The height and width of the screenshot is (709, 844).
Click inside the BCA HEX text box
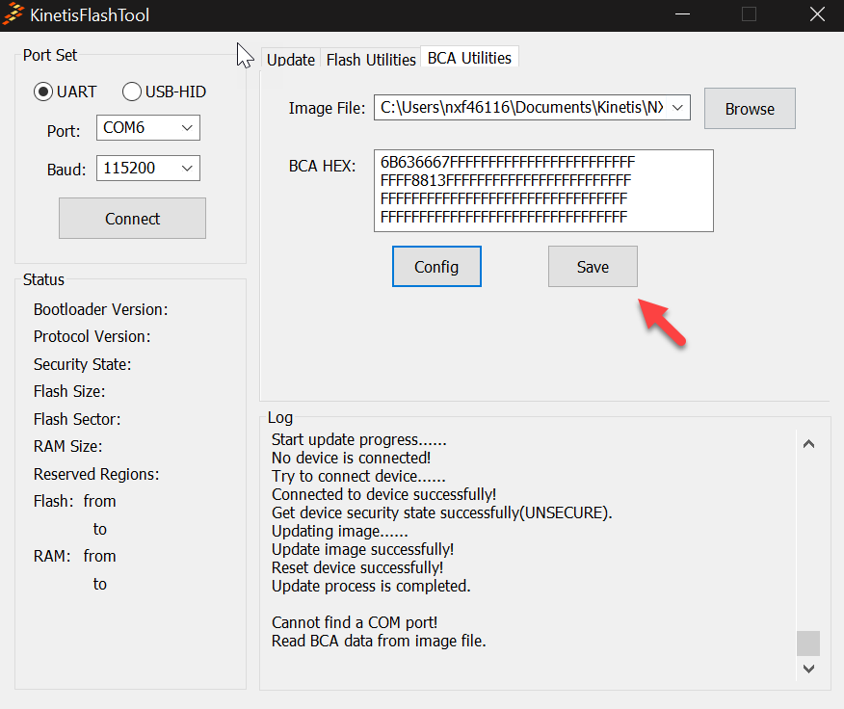[543, 191]
